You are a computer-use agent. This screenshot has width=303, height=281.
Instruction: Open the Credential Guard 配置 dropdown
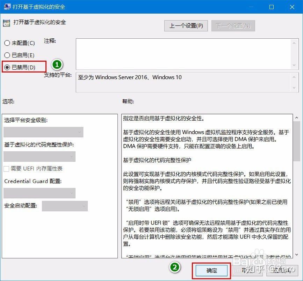click(x=39, y=193)
